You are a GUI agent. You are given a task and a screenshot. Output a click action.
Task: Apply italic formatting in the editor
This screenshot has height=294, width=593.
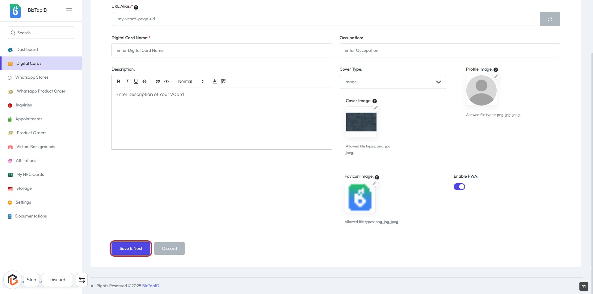point(127,81)
